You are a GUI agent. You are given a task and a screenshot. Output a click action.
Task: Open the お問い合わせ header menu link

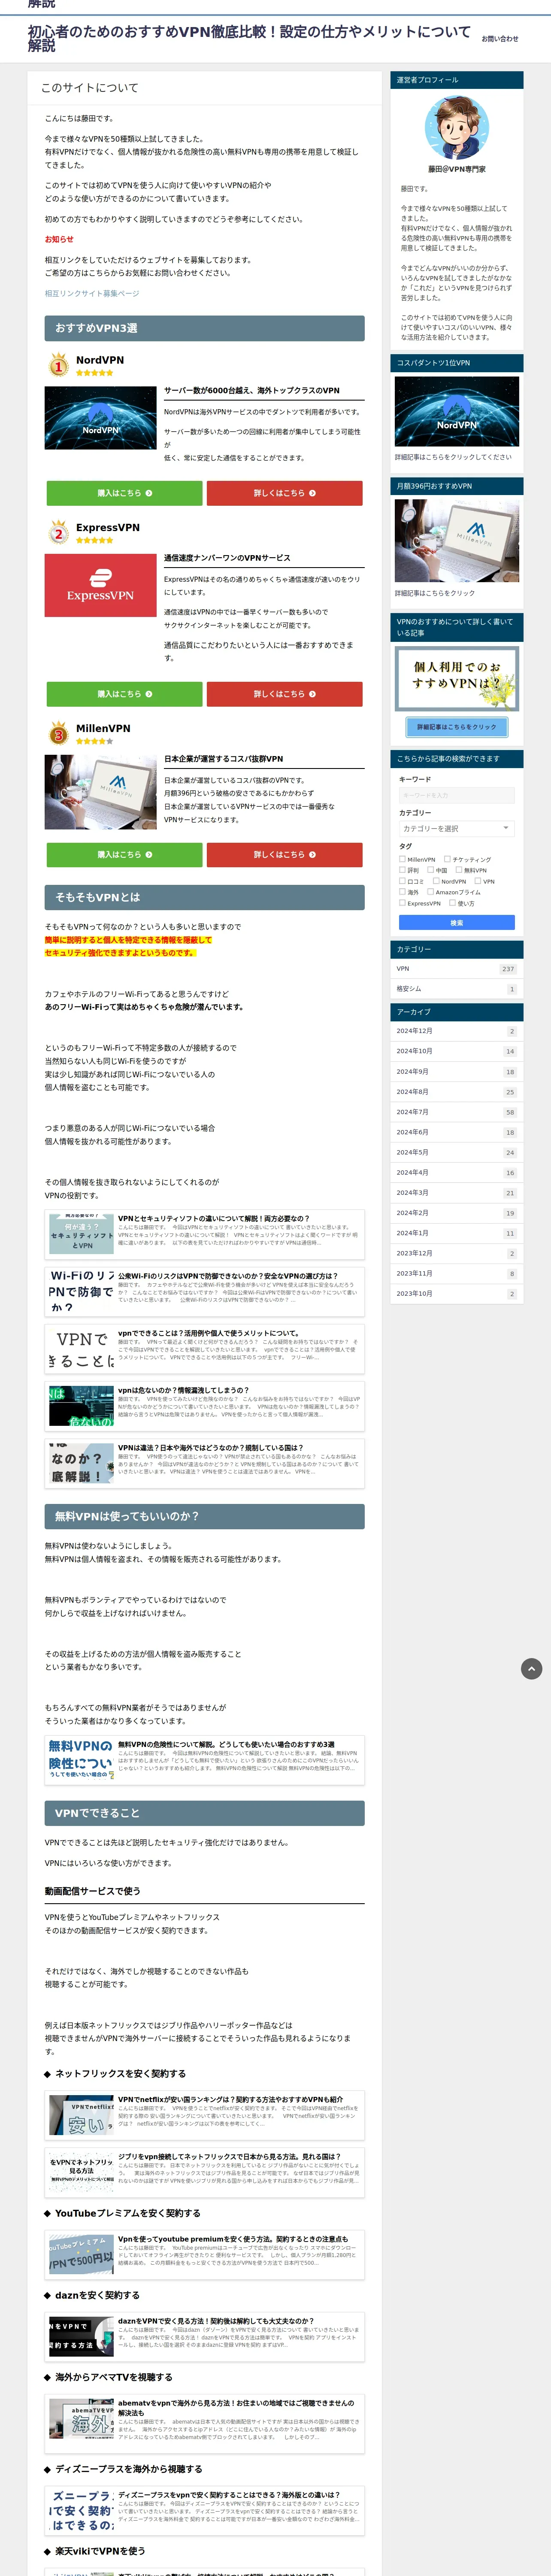coord(500,39)
